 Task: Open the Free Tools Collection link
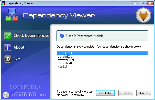coord(29,95)
